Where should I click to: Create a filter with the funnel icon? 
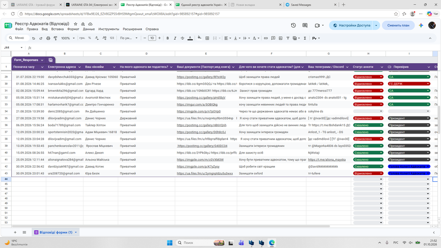coord(288,38)
